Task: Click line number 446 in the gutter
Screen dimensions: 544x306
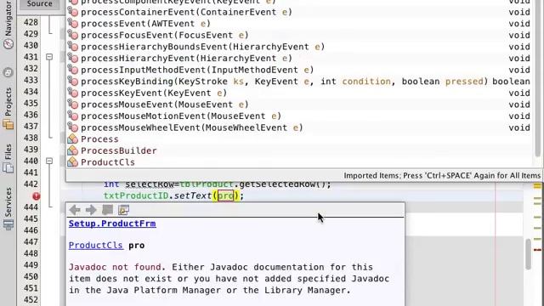Action: (31, 230)
